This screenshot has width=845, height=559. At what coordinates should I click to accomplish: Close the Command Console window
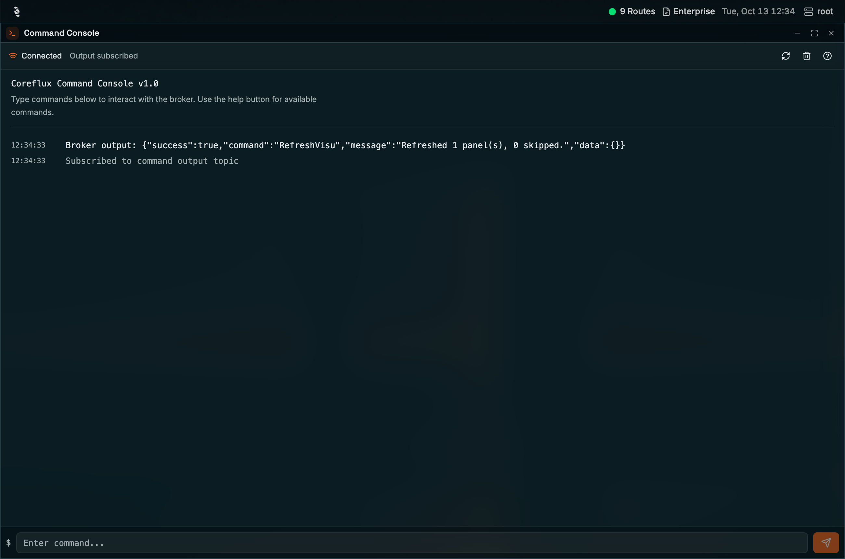pos(831,33)
